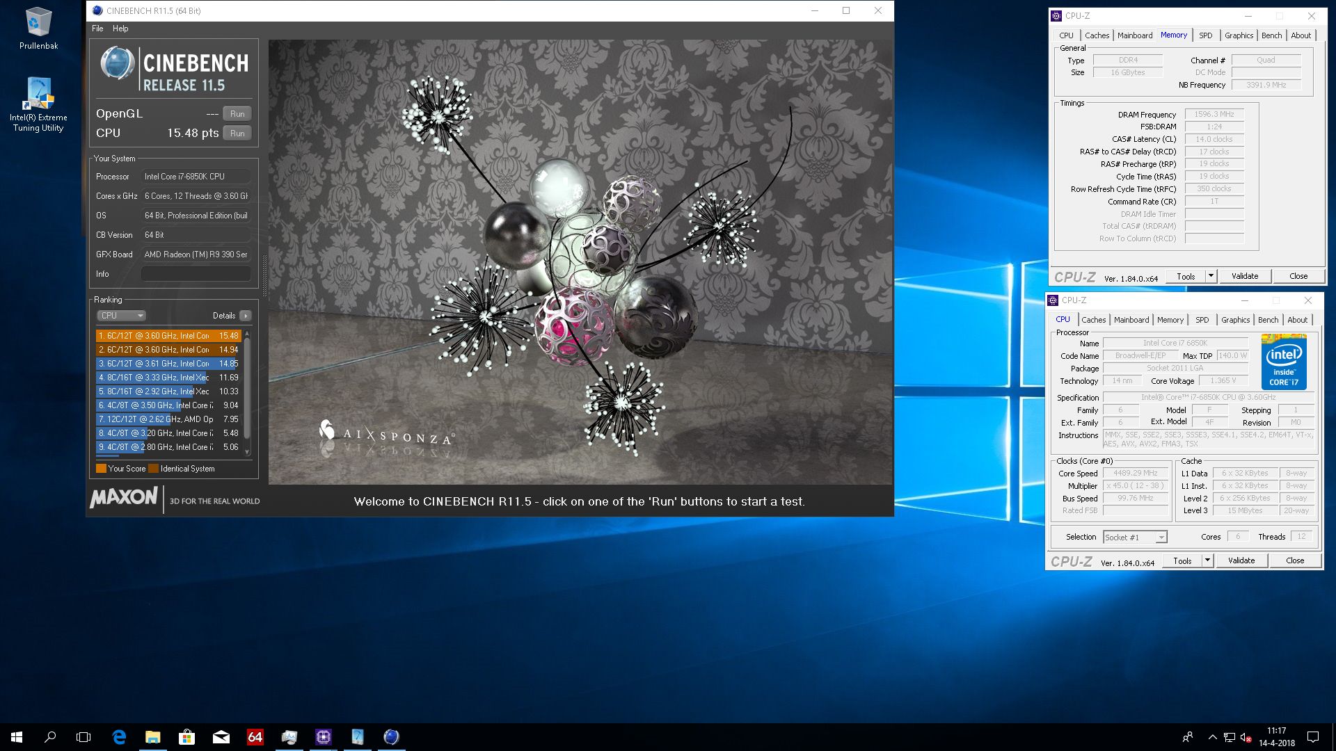Open the People tray icon

[1188, 737]
